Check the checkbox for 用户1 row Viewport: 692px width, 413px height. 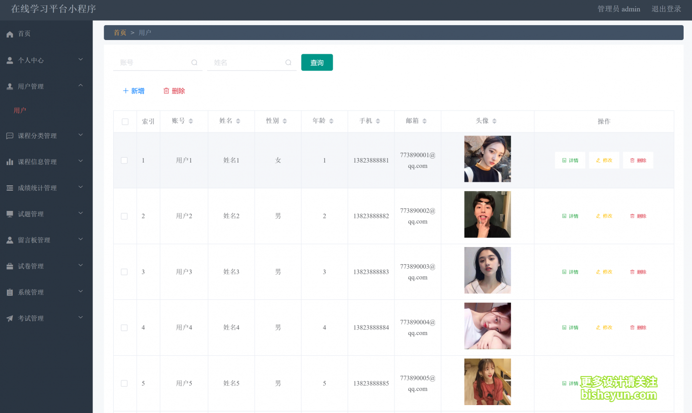(125, 160)
